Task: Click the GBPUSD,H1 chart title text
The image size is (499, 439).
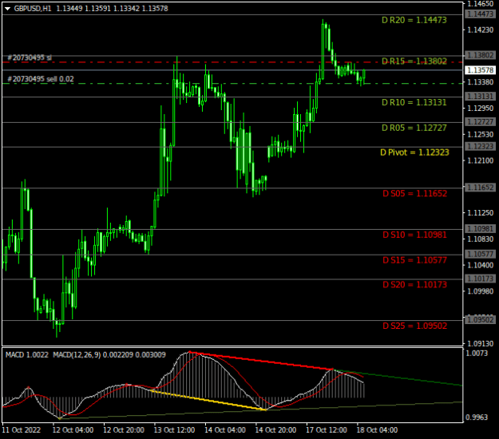Action: click(x=33, y=9)
